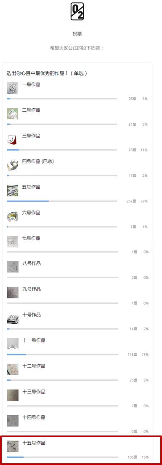Viewport: 162px width, 465px height.
Task: Select the 八号作品 option label
Action: coord(32,263)
